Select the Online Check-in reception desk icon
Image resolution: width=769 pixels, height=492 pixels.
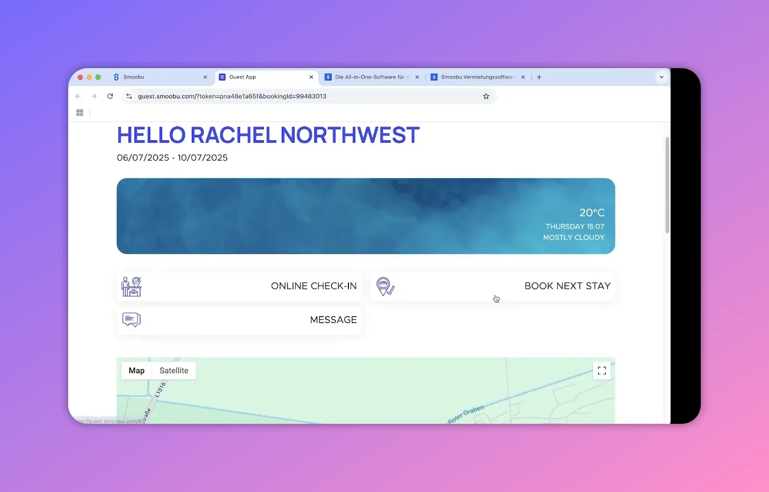131,286
